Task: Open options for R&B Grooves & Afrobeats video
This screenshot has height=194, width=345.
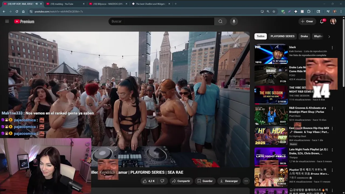Action: pyautogui.click(x=332, y=108)
